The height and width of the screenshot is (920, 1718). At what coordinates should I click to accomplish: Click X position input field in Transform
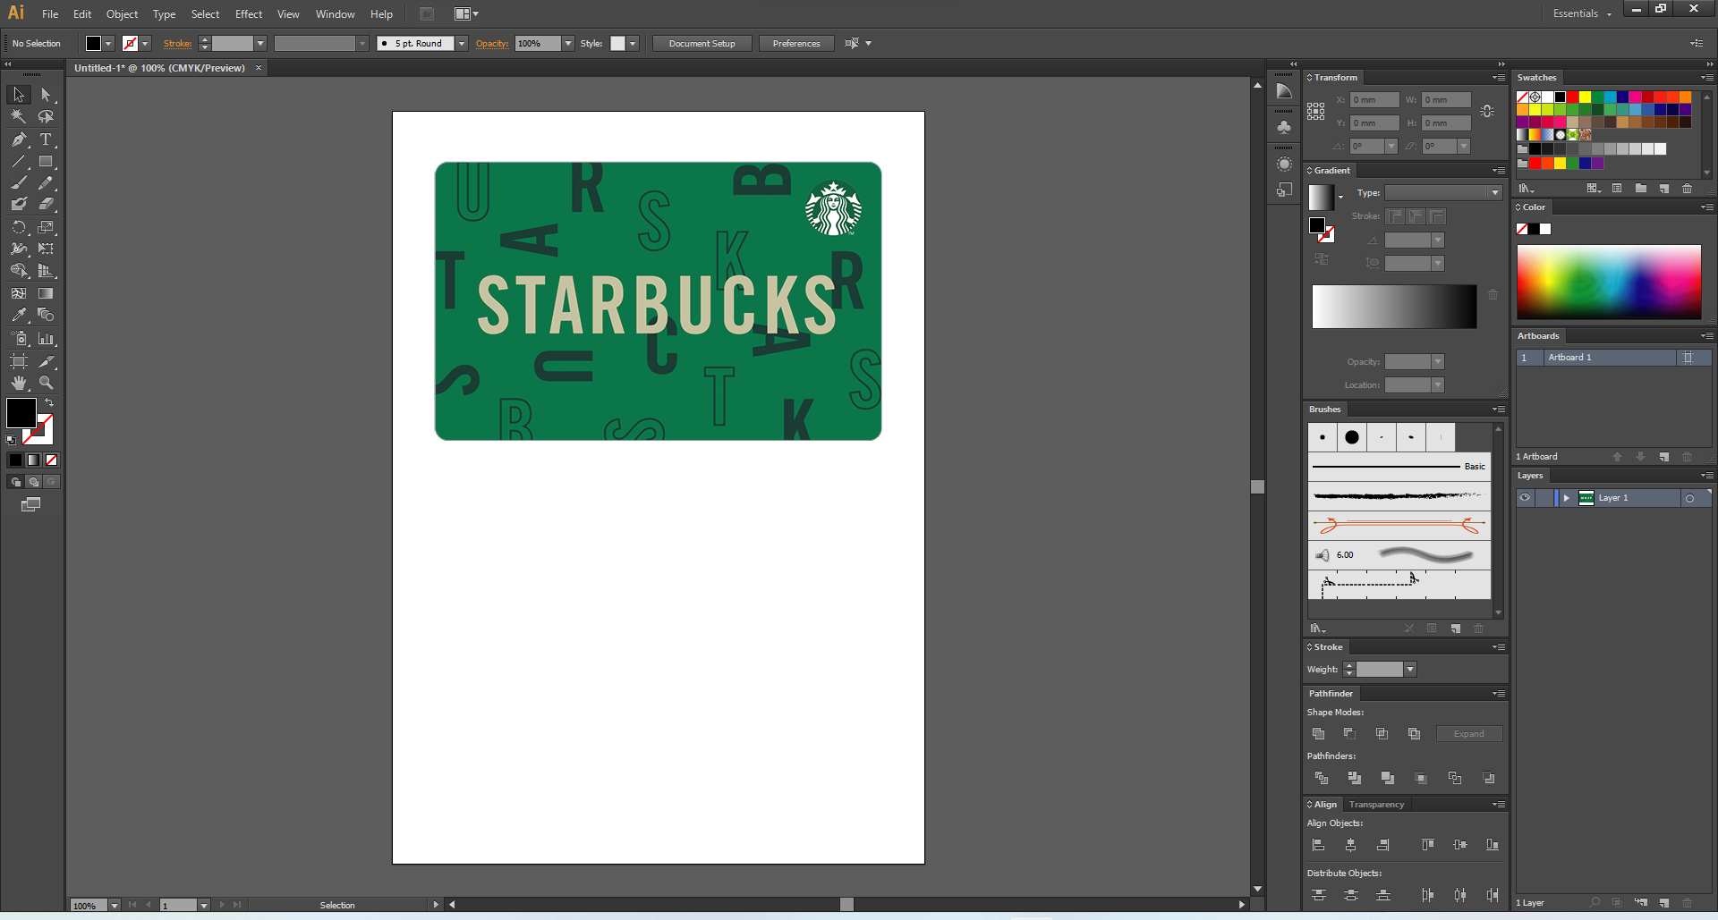click(1374, 100)
